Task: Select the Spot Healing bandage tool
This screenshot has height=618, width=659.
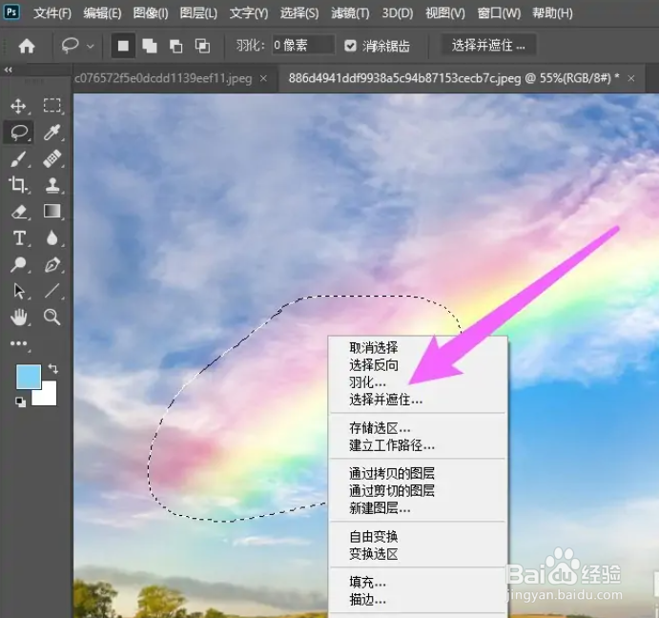Action: click(x=52, y=159)
